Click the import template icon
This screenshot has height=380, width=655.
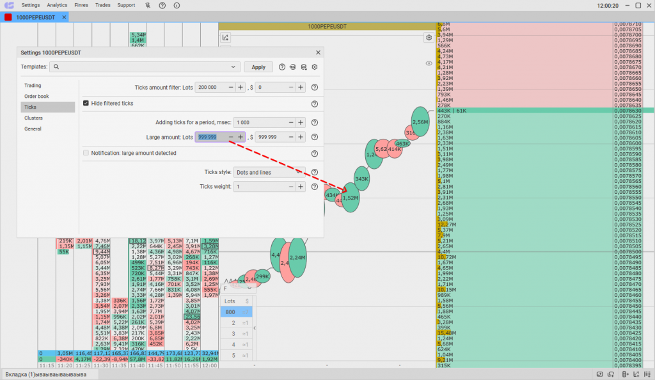[x=293, y=67]
